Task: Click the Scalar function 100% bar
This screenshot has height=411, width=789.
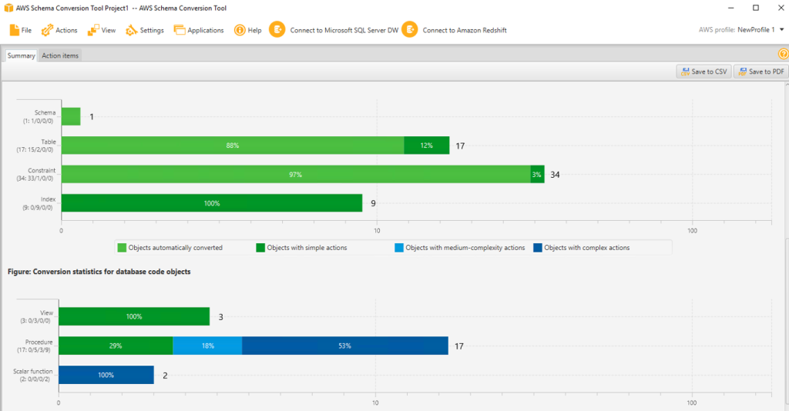Action: (106, 375)
